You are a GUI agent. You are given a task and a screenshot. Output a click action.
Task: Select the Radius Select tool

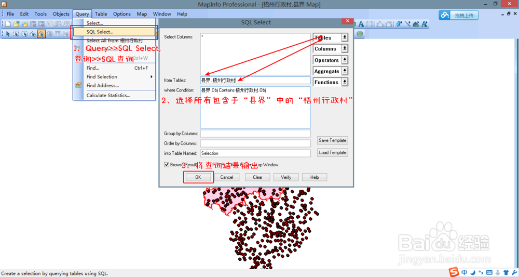pyautogui.click(x=24, y=34)
